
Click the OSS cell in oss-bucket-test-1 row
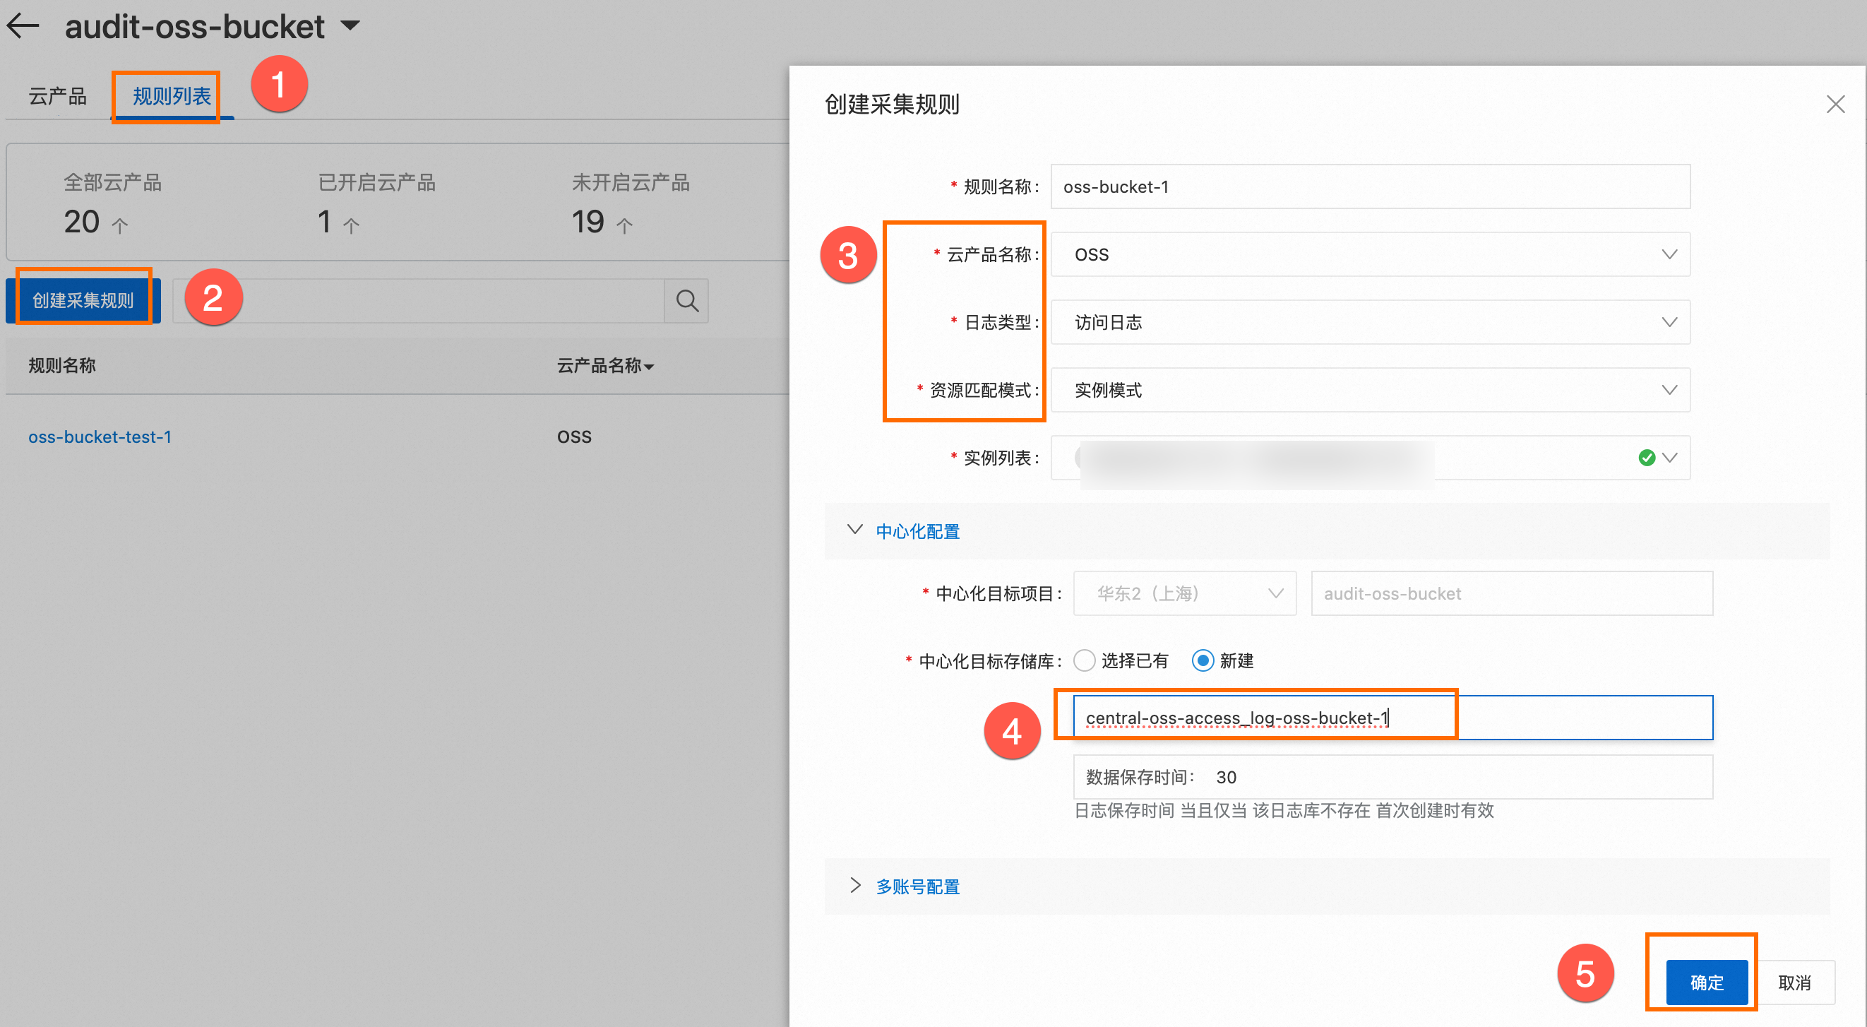(574, 437)
